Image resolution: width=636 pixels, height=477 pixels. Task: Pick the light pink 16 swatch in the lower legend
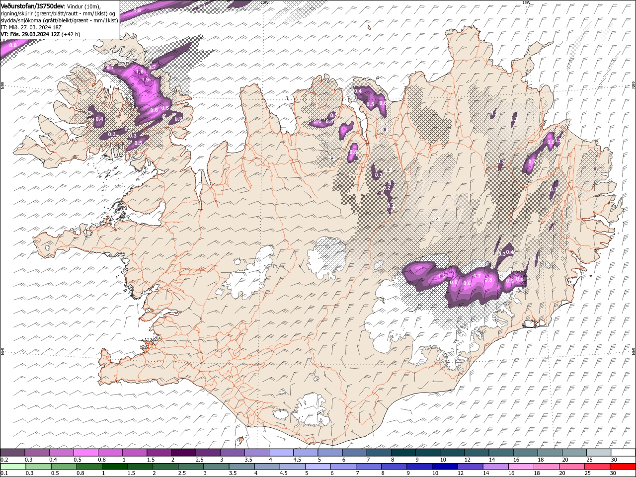tap(521, 467)
